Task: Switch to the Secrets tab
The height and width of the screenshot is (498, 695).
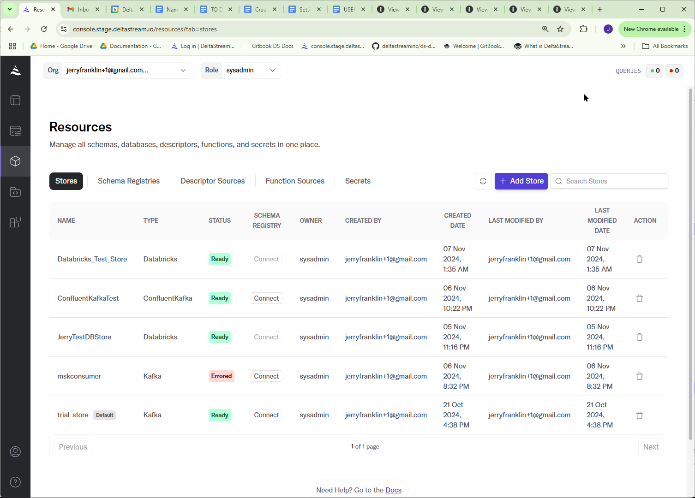Action: (x=358, y=181)
